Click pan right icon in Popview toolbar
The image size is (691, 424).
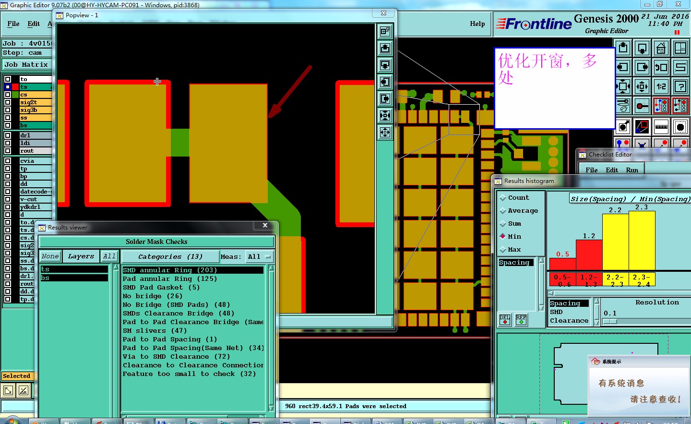point(385,99)
